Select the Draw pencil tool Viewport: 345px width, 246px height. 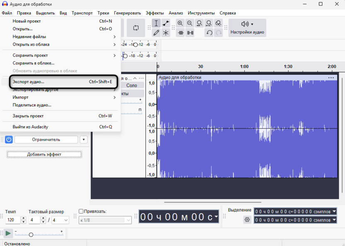(x=156, y=33)
